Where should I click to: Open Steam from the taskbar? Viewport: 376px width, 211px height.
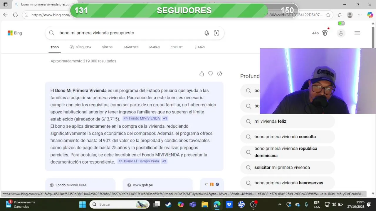click(168, 204)
